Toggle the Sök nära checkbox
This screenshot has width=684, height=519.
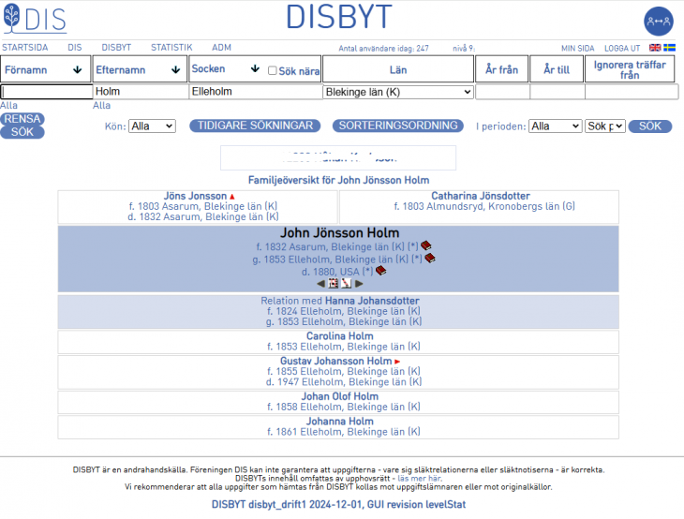[x=273, y=70]
